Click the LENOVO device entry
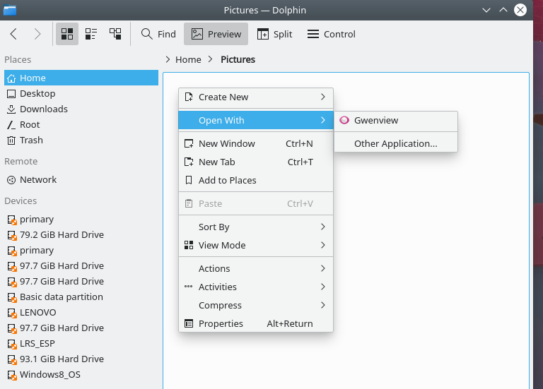543x389 pixels. click(x=81, y=313)
